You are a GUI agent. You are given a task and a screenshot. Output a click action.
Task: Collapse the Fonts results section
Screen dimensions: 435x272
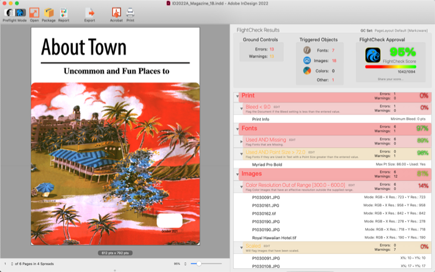(237, 129)
